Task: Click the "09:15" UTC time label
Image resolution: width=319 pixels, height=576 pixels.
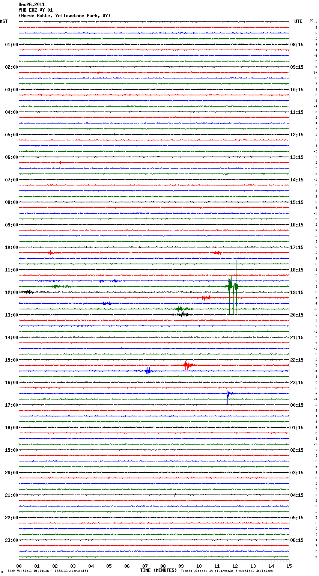Action: [297, 67]
